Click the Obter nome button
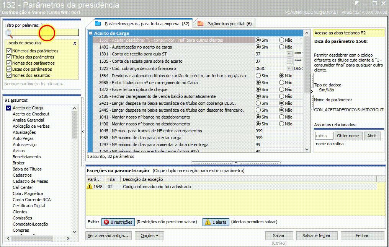389x247 pixels. (x=348, y=136)
